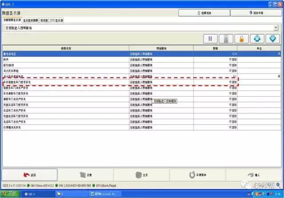Viewport: 284px width, 198px height.
Task: Click 不活动 value in 行李厢未关开关 row
Action: pyautogui.click(x=233, y=127)
